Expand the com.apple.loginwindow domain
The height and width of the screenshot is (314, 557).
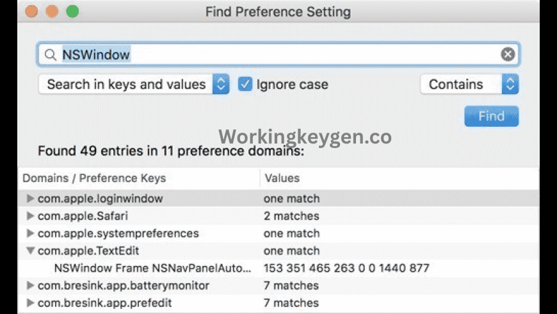click(x=30, y=199)
